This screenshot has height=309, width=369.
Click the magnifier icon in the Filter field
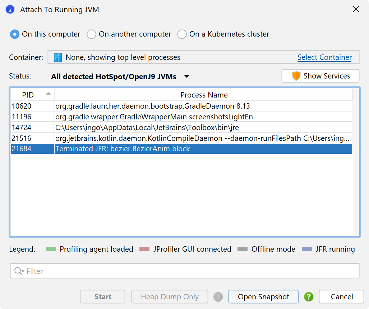click(19, 271)
